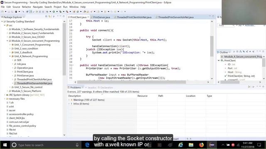Open the Run dropdown arrow
The image size is (266, 149).
[57, 12]
